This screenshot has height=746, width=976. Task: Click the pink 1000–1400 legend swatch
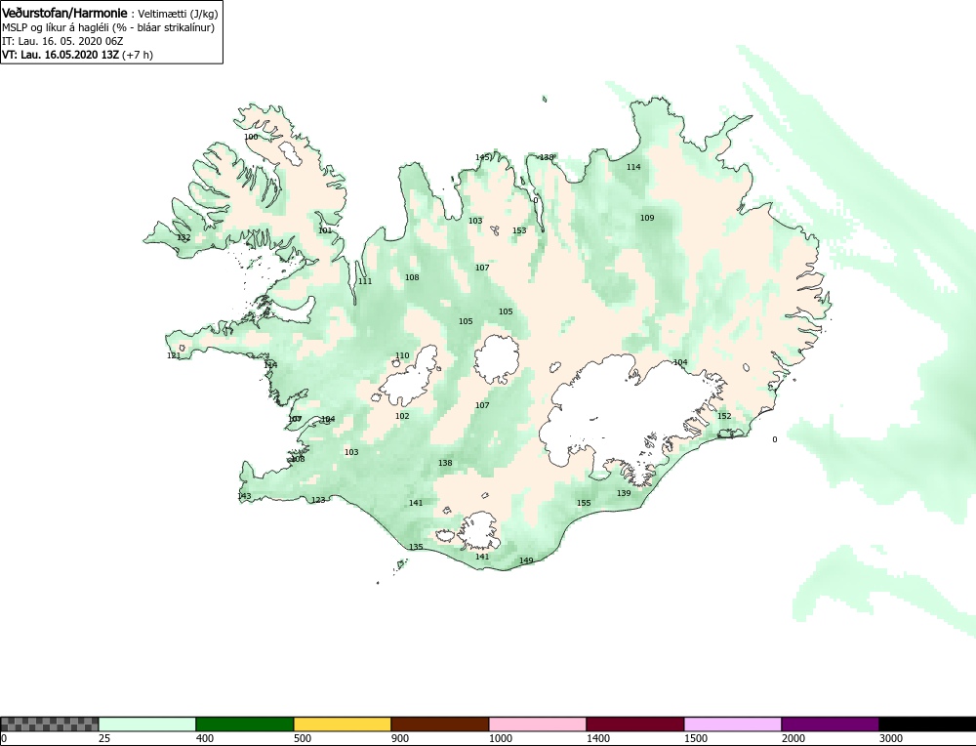537,724
